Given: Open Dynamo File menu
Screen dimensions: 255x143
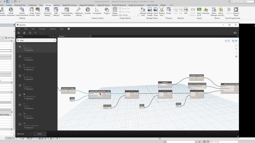Looking at the screenshot, I should coord(19,29).
